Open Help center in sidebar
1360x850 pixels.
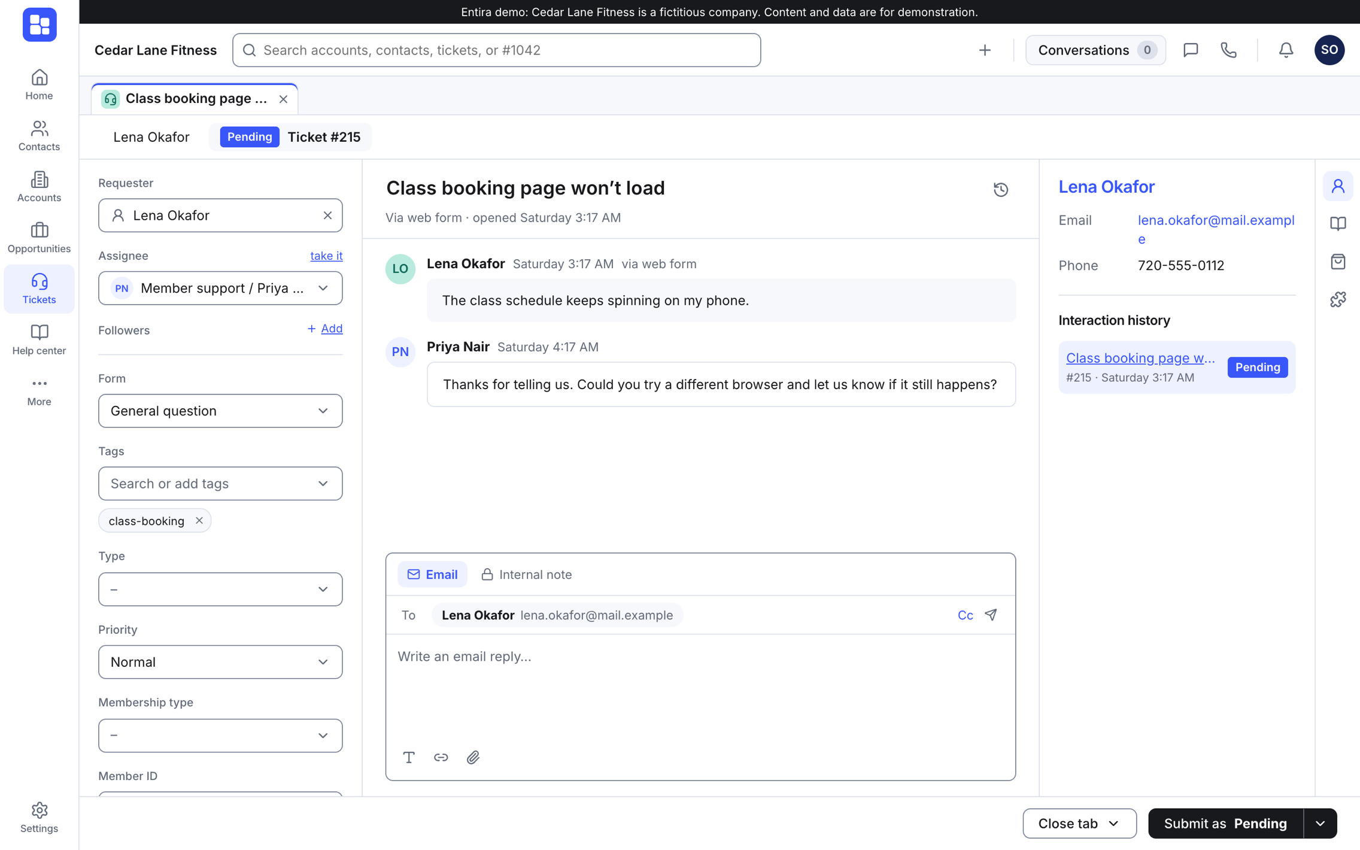(39, 339)
